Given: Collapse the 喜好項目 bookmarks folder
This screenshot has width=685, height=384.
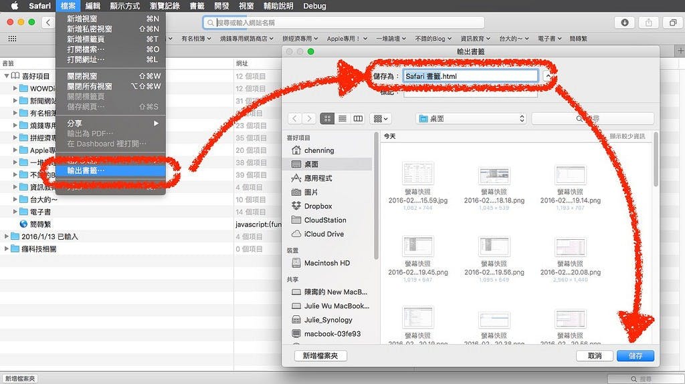Looking at the screenshot, I should (7, 76).
